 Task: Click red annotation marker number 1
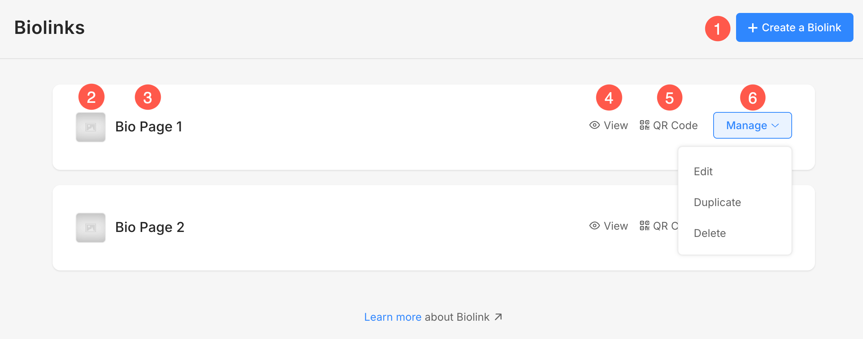pyautogui.click(x=717, y=29)
